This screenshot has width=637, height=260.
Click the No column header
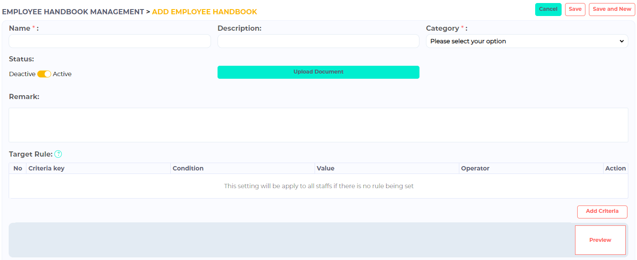tap(18, 168)
